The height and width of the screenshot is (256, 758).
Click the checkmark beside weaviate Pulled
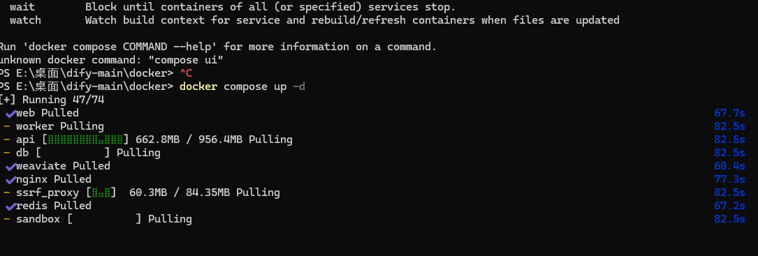coord(10,167)
